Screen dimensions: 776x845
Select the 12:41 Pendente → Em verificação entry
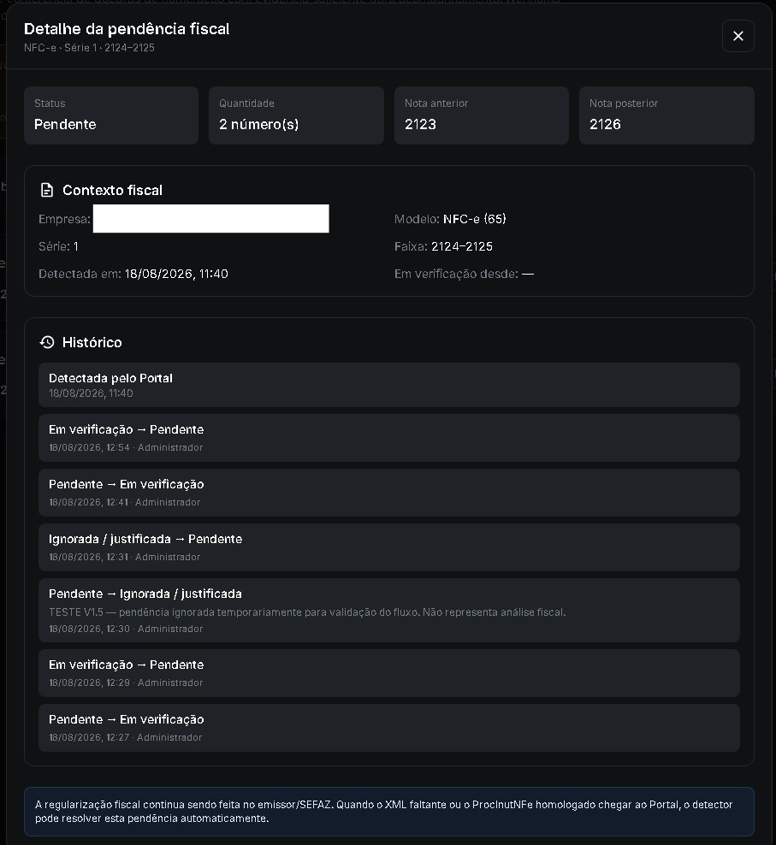[x=388, y=493]
